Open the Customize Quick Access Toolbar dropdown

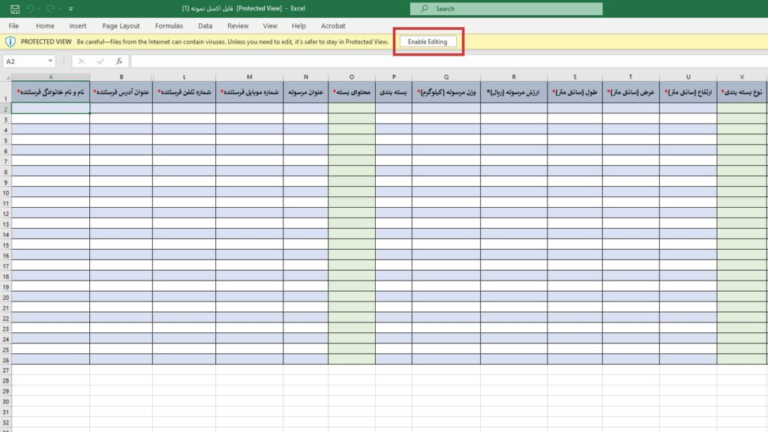coord(71,9)
